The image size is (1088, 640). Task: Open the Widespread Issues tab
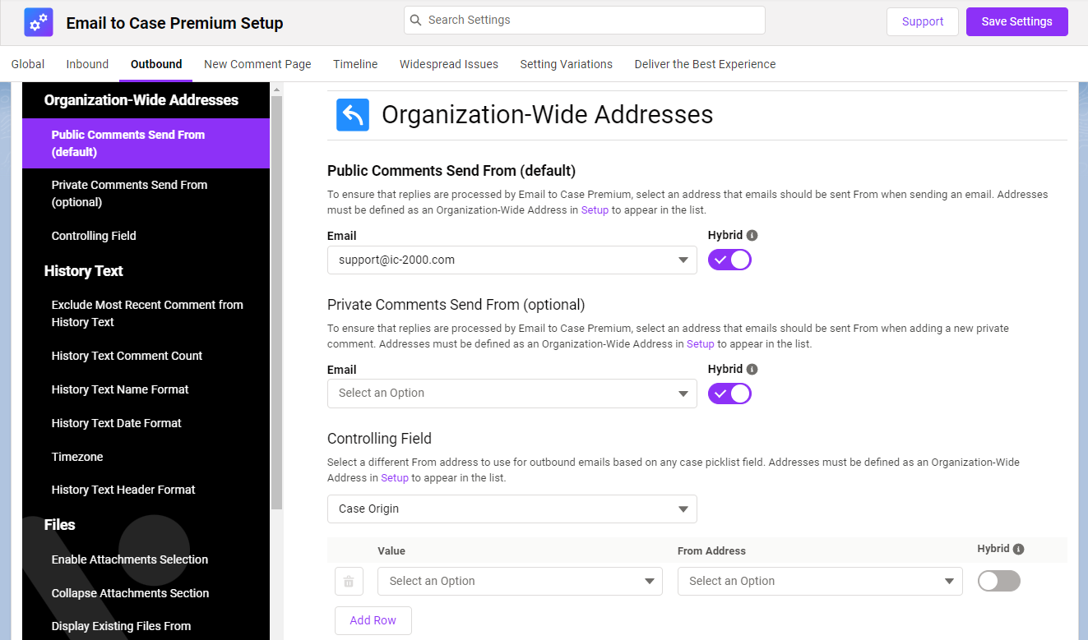[x=448, y=64]
